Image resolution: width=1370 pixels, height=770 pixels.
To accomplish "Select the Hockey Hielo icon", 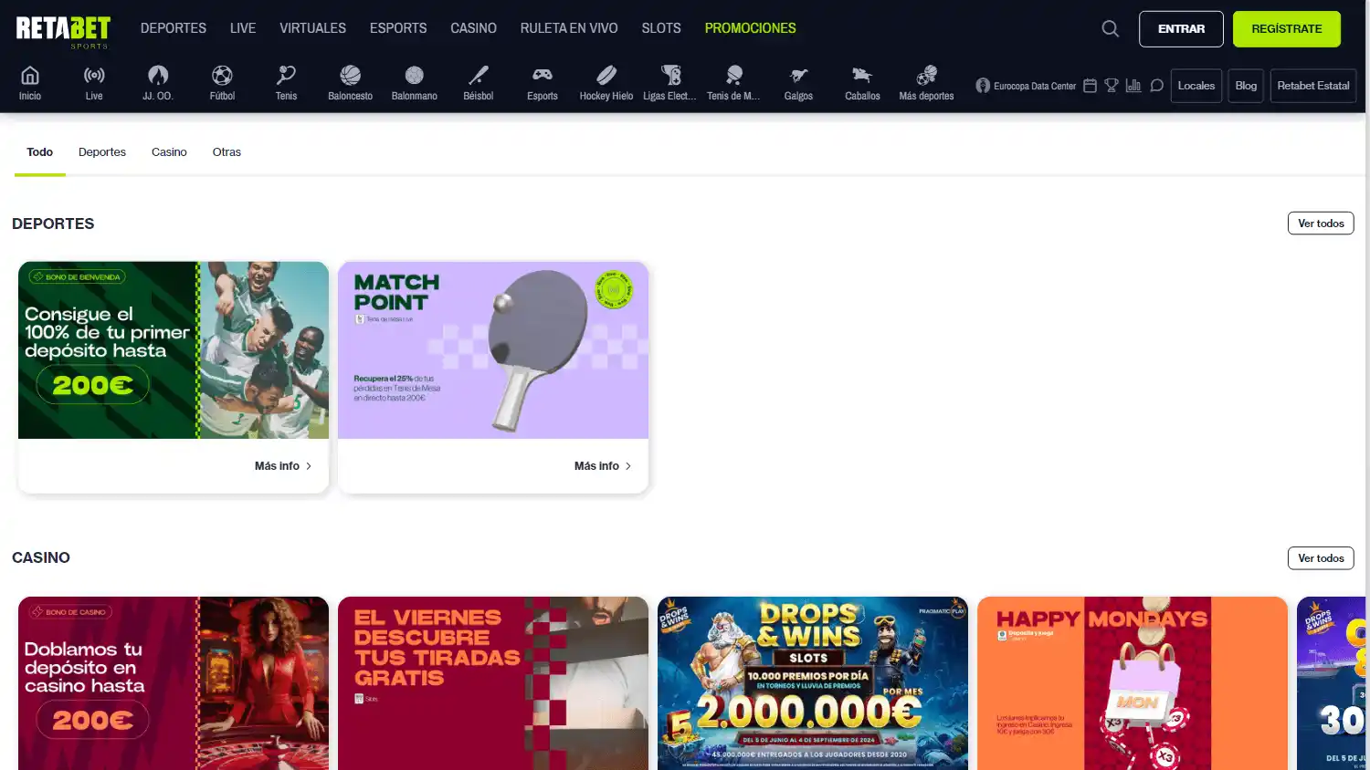I will click(x=606, y=75).
